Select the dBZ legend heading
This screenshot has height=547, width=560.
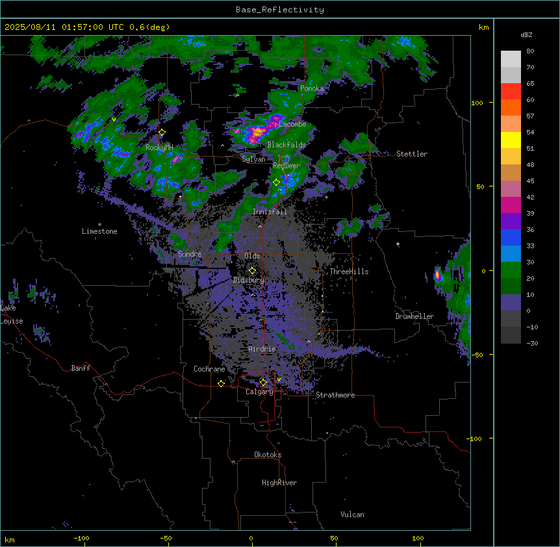click(x=526, y=34)
